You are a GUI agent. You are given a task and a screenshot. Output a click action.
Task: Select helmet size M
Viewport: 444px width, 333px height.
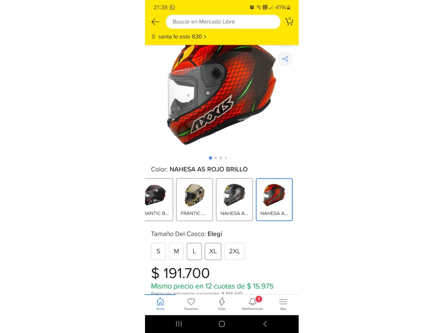pos(176,251)
